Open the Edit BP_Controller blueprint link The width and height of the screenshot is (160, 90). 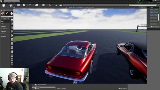pyautogui.click(x=154, y=11)
